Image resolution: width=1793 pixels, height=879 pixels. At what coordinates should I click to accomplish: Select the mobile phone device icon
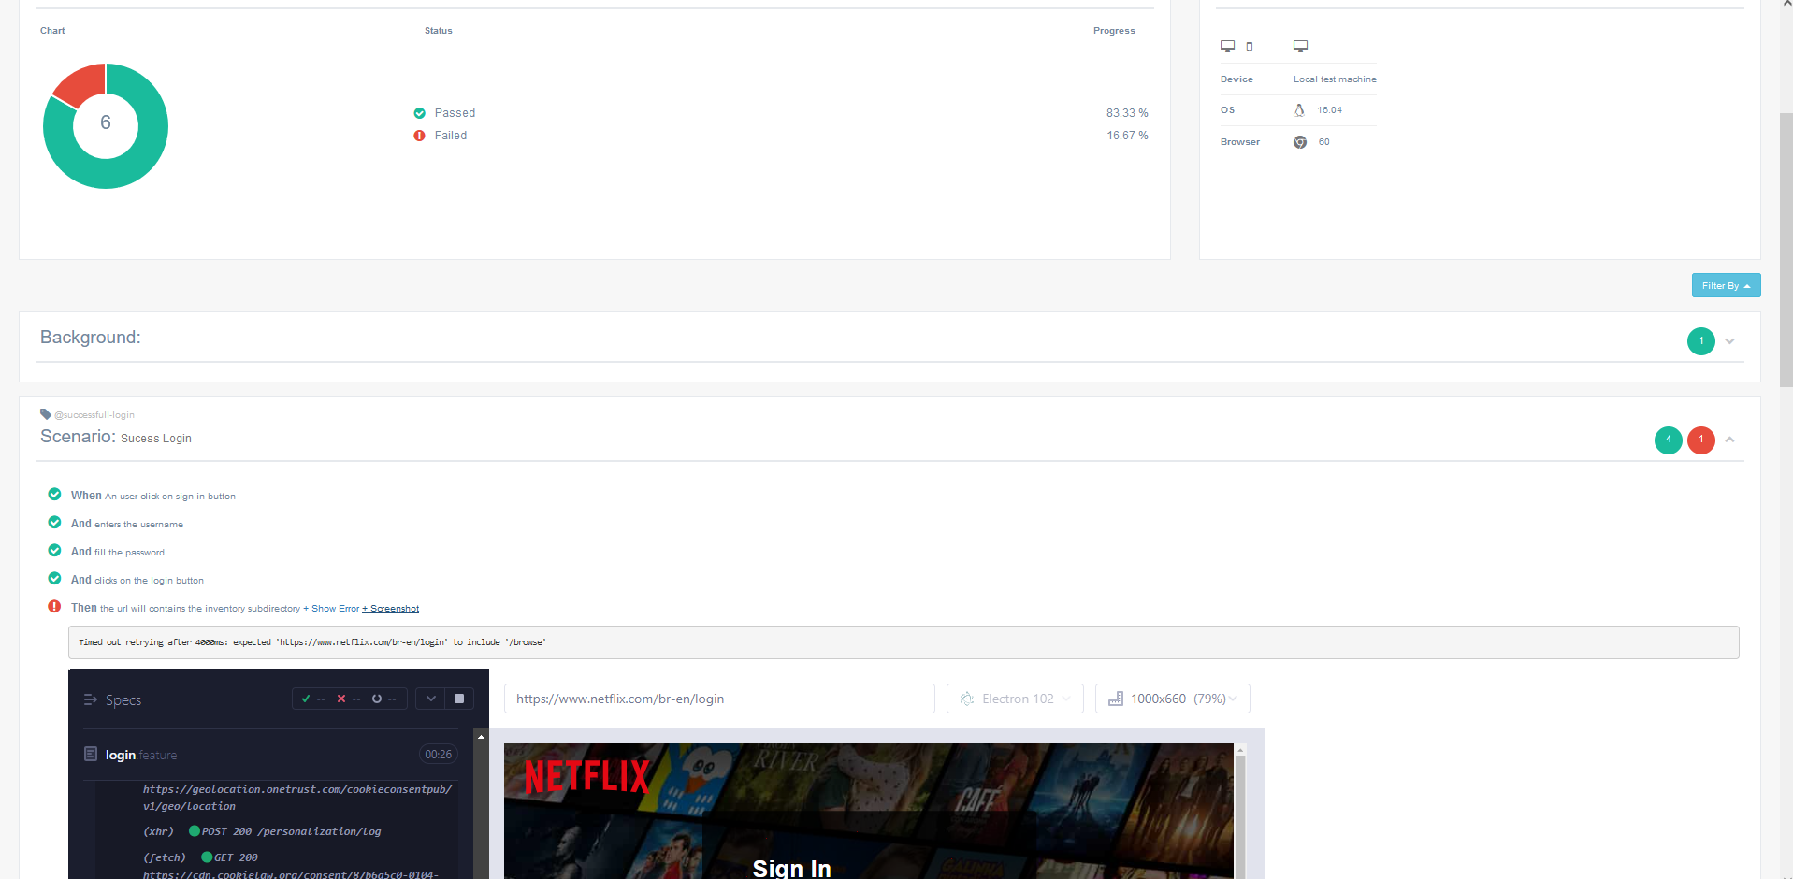tap(1251, 45)
